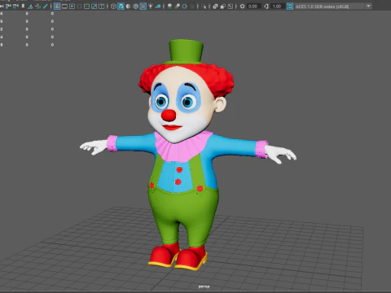Open the Camera Attributes icon
This screenshot has height=293, width=391.
[x=15, y=7]
